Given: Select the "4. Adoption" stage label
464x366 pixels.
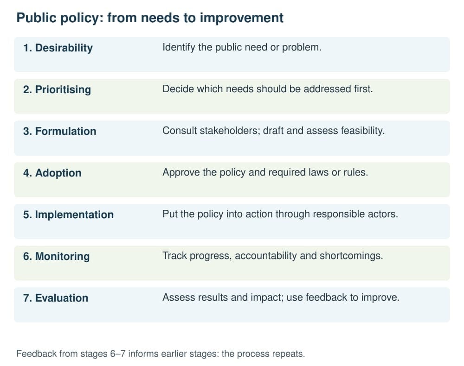Looking at the screenshot, I should click(52, 173).
